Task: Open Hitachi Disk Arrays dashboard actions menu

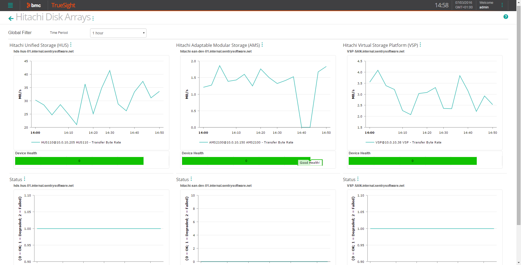Action: 93,18
